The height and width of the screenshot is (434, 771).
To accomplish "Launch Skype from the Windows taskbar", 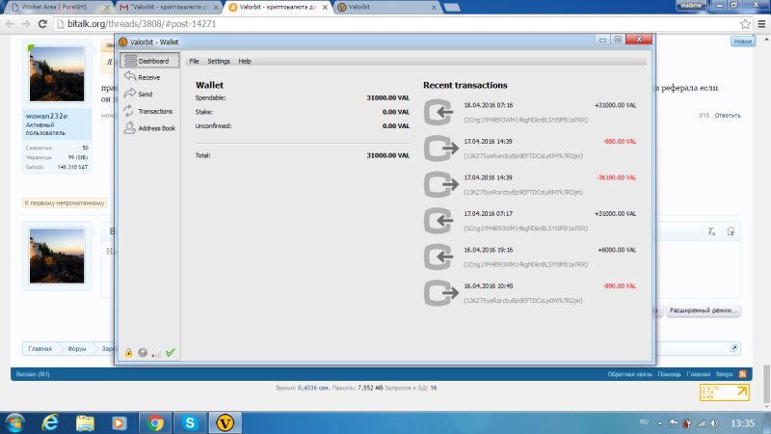I will (x=191, y=421).
